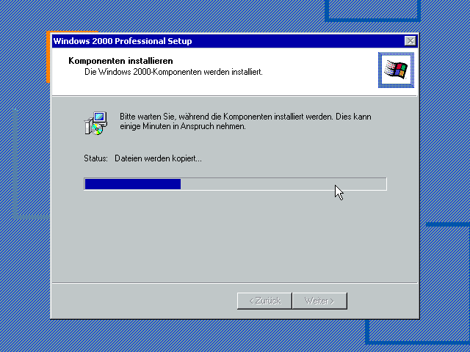Image resolution: width=470 pixels, height=352 pixels.
Task: Click the white header banner area
Action: coord(234,72)
